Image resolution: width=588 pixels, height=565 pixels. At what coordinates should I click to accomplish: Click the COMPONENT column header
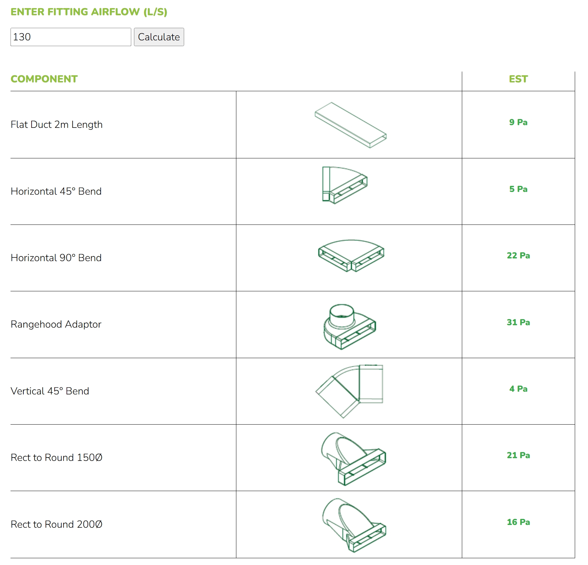click(44, 79)
